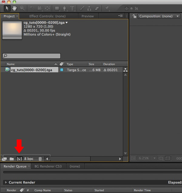Click the Render Queue label tag column

(22, 190)
